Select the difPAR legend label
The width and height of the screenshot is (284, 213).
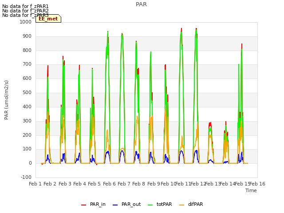(195, 204)
